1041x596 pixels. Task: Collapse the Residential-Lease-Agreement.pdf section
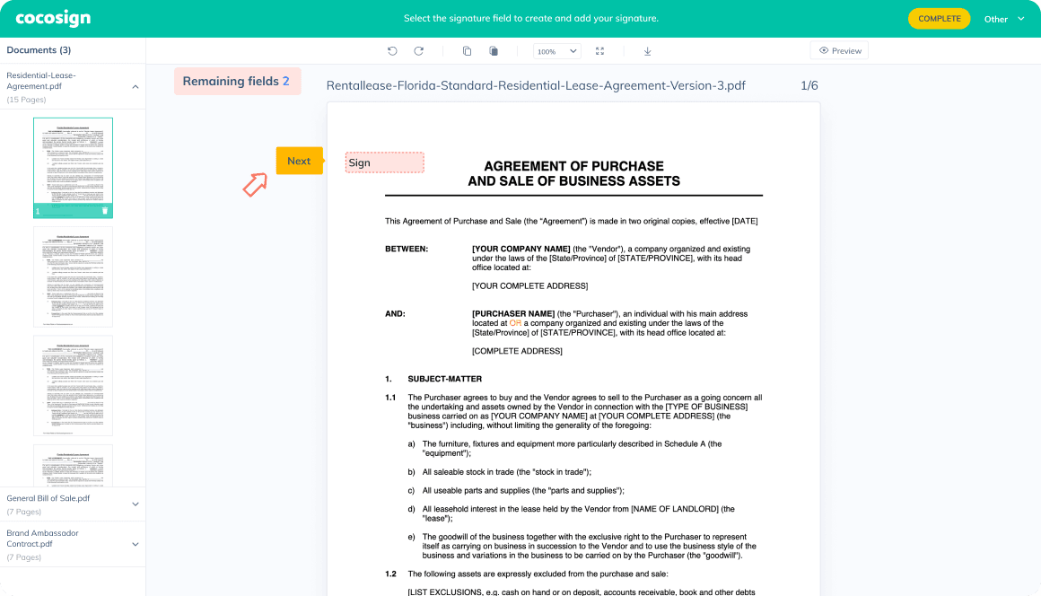pyautogui.click(x=136, y=87)
